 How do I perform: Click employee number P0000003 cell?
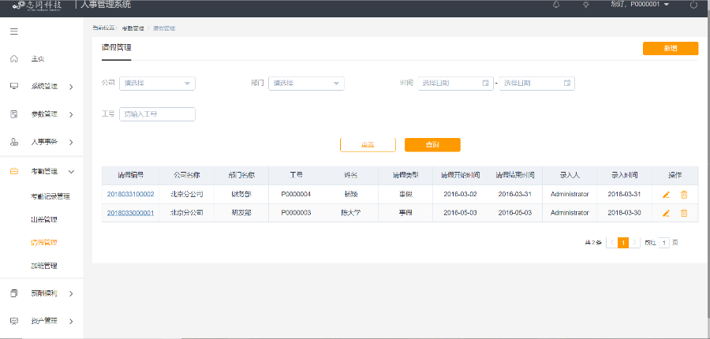point(296,212)
